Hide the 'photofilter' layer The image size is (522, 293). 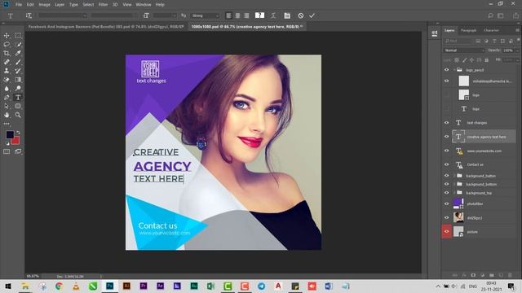[446, 203]
